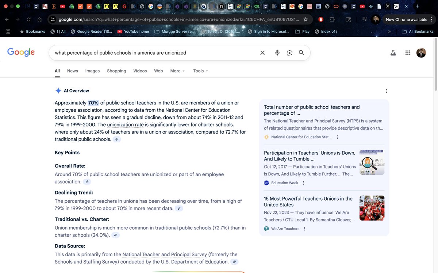Open the Google Account avatar
Image resolution: width=438 pixels, height=273 pixels.
pyautogui.click(x=421, y=53)
